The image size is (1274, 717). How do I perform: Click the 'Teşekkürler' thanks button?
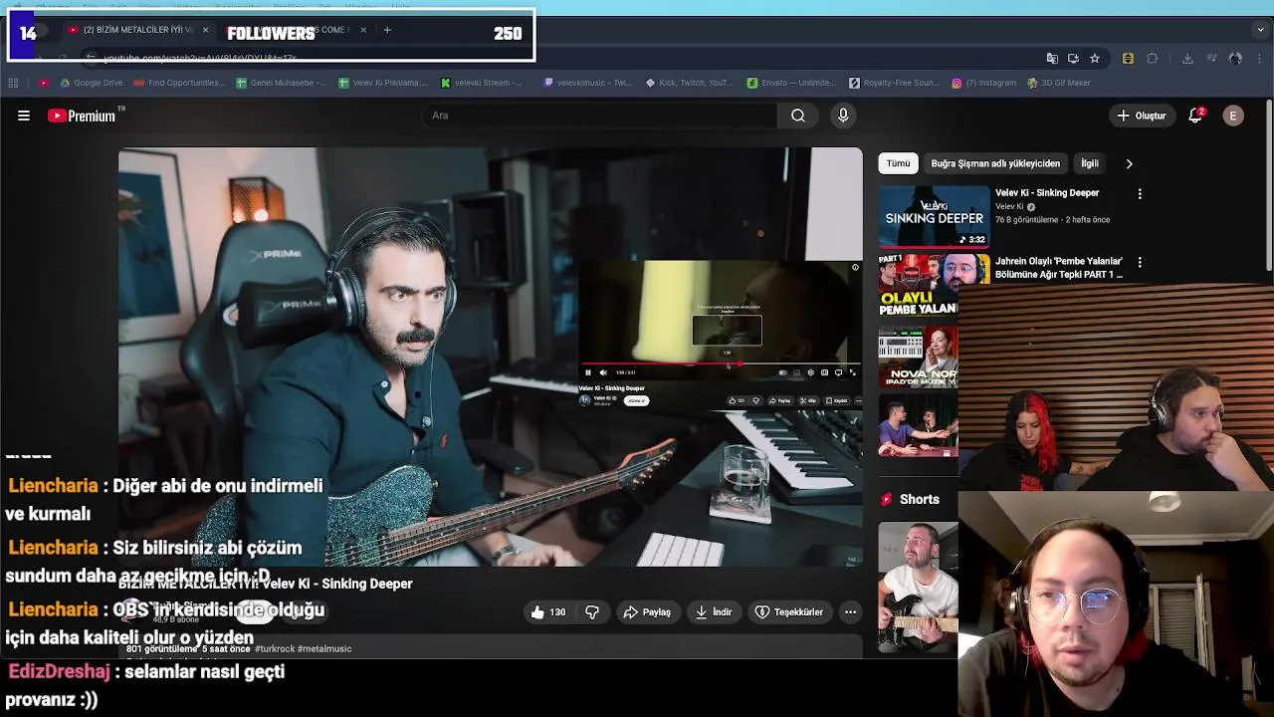[x=789, y=612]
